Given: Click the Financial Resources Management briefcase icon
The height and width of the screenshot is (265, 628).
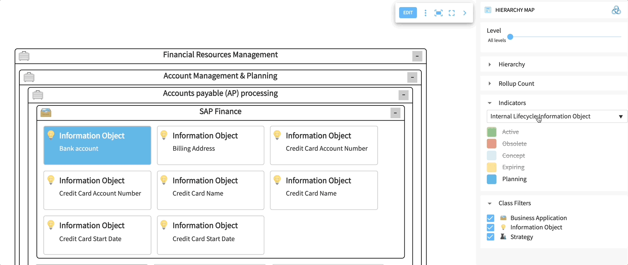Looking at the screenshot, I should tap(24, 56).
